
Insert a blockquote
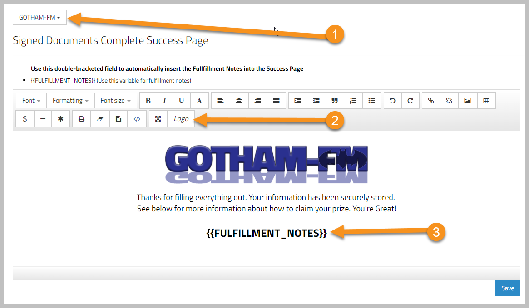(x=335, y=100)
